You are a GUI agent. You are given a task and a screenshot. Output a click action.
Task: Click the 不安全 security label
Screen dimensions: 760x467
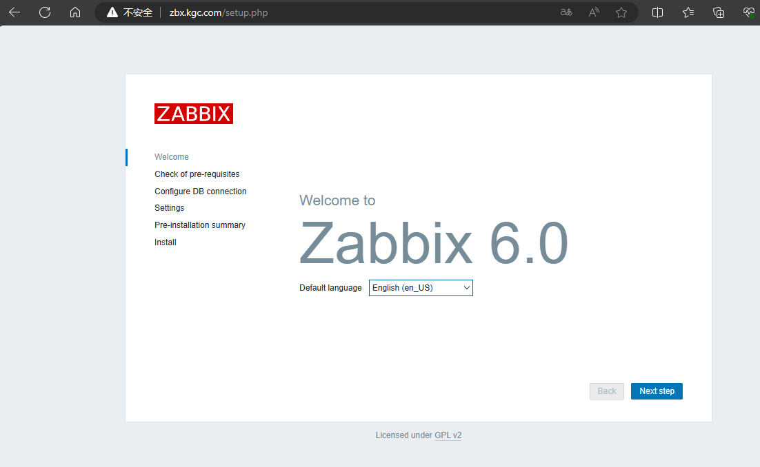(x=138, y=12)
